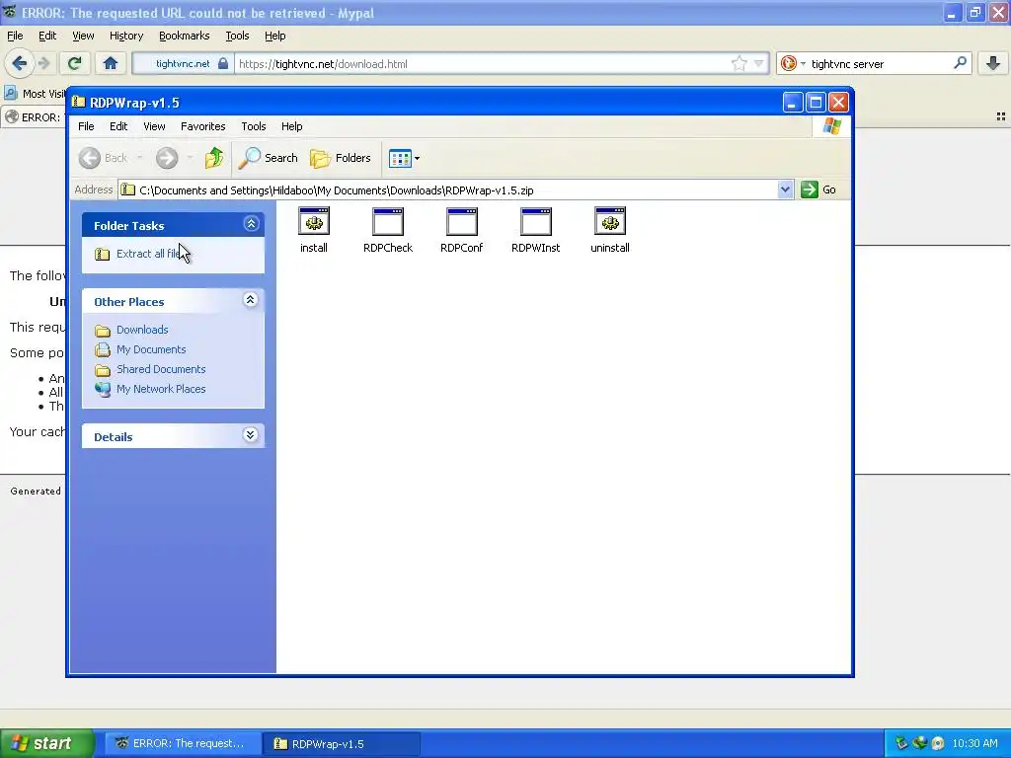The height and width of the screenshot is (758, 1011).
Task: Open Mypal History menu
Action: (126, 36)
